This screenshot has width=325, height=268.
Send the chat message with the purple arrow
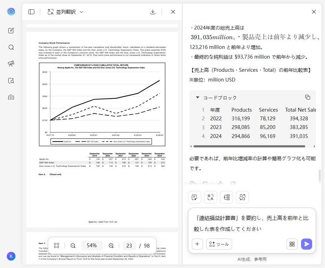click(307, 244)
